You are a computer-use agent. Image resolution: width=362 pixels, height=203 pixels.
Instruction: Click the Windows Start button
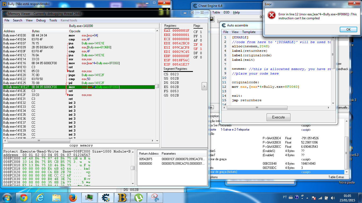(x=7, y=198)
